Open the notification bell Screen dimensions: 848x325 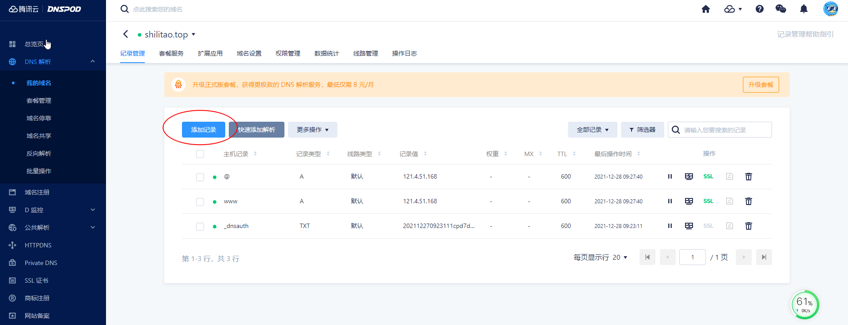click(804, 9)
